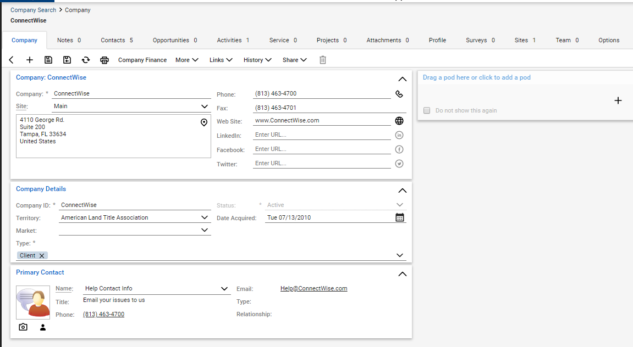The width and height of the screenshot is (633, 347).
Task: Add a new record with plus icon
Action: [x=30, y=60]
